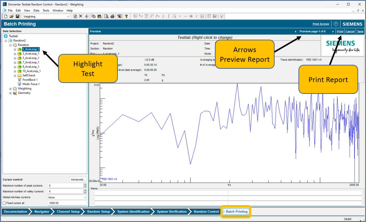The image size is (366, 222).
Task: Click the rename toolbar icon
Action: (x=86, y=17)
